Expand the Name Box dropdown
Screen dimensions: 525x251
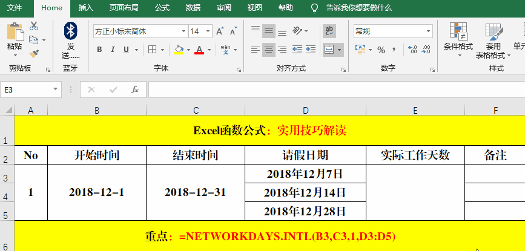tap(55, 90)
